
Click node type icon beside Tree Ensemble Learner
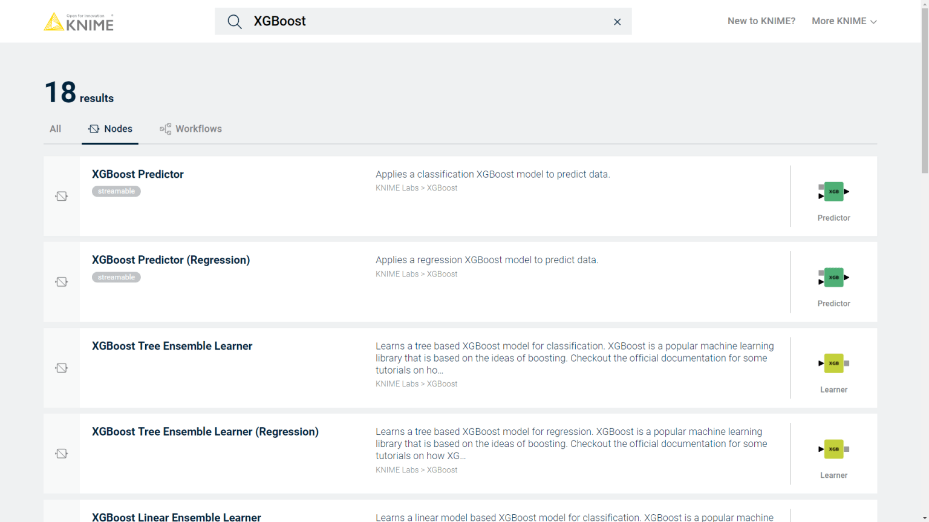point(62,368)
